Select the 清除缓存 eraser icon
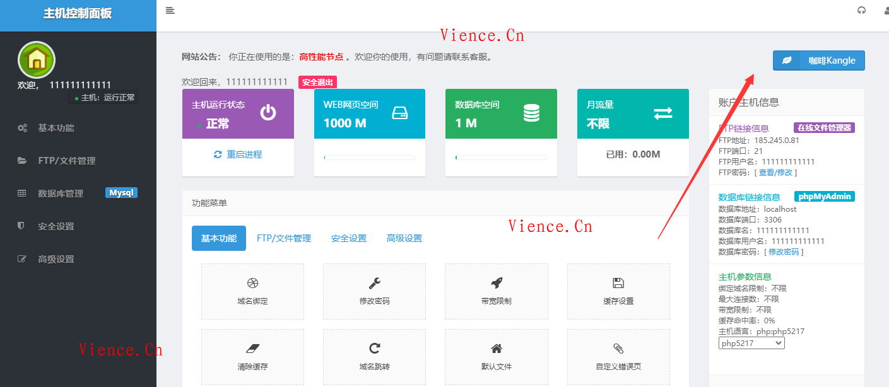The width and height of the screenshot is (889, 387). pyautogui.click(x=252, y=357)
